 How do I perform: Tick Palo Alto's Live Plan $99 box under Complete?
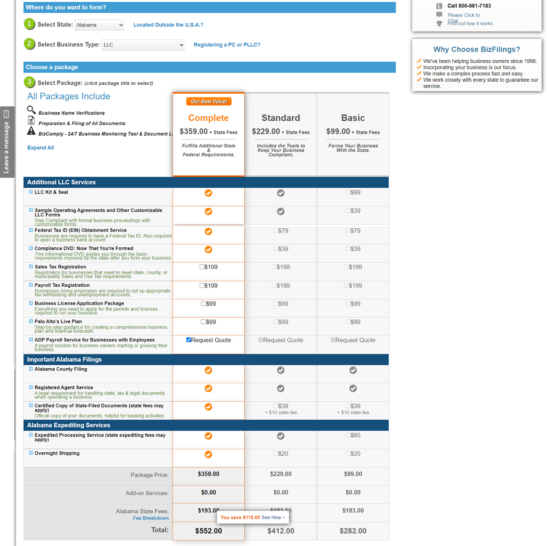[x=203, y=322]
